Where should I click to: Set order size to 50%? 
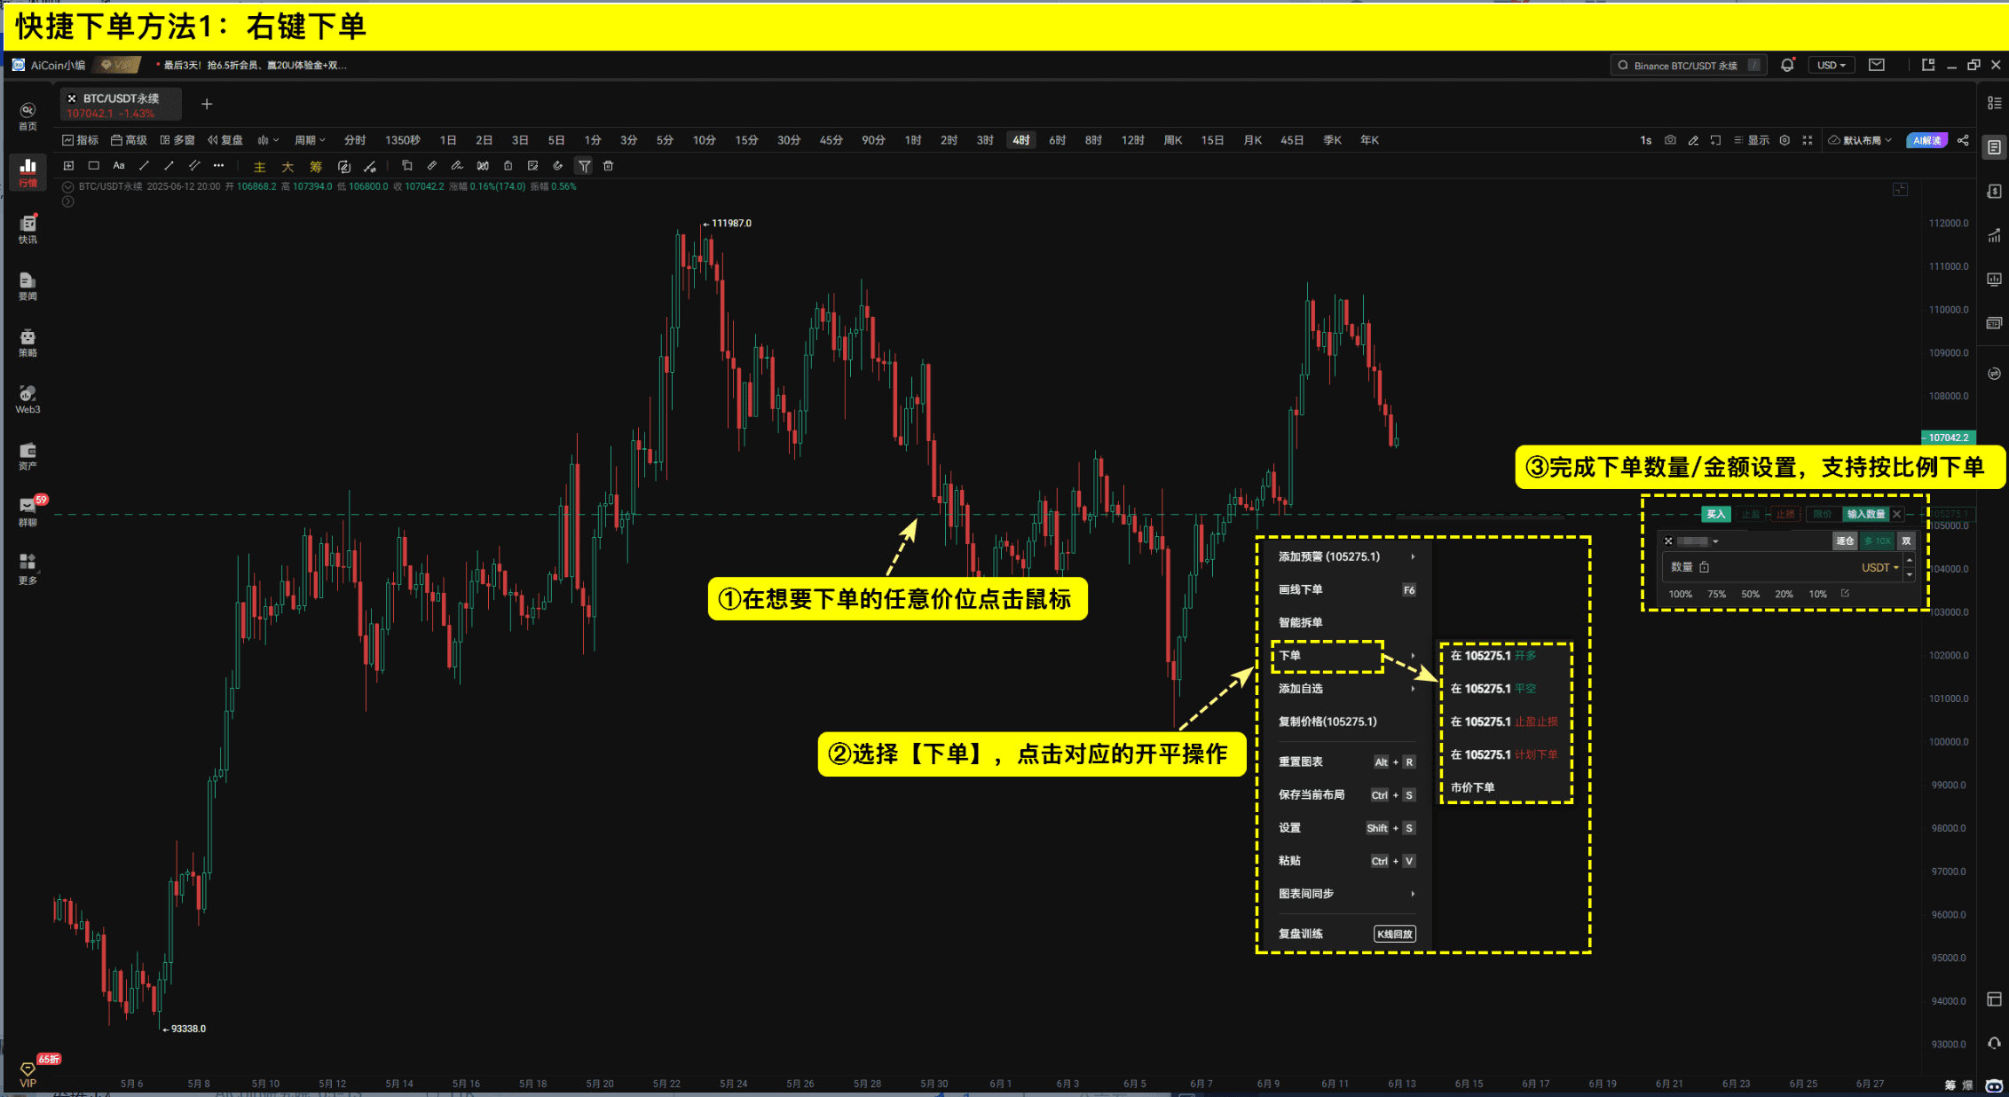(1750, 594)
